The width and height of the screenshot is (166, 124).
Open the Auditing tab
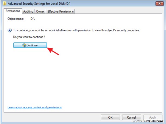(28, 11)
